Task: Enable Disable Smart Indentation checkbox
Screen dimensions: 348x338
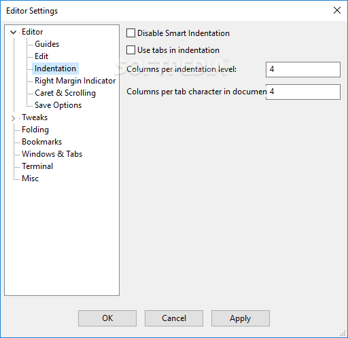Action: 130,33
